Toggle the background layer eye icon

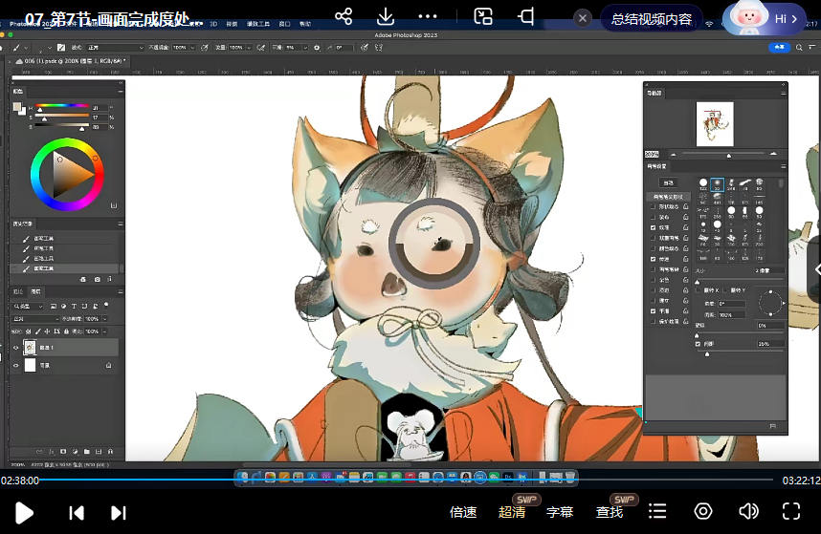tap(15, 365)
